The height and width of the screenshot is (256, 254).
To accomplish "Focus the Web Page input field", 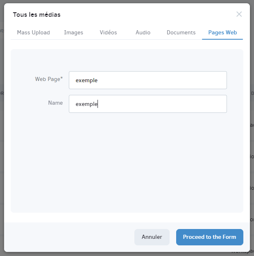I will (x=148, y=80).
